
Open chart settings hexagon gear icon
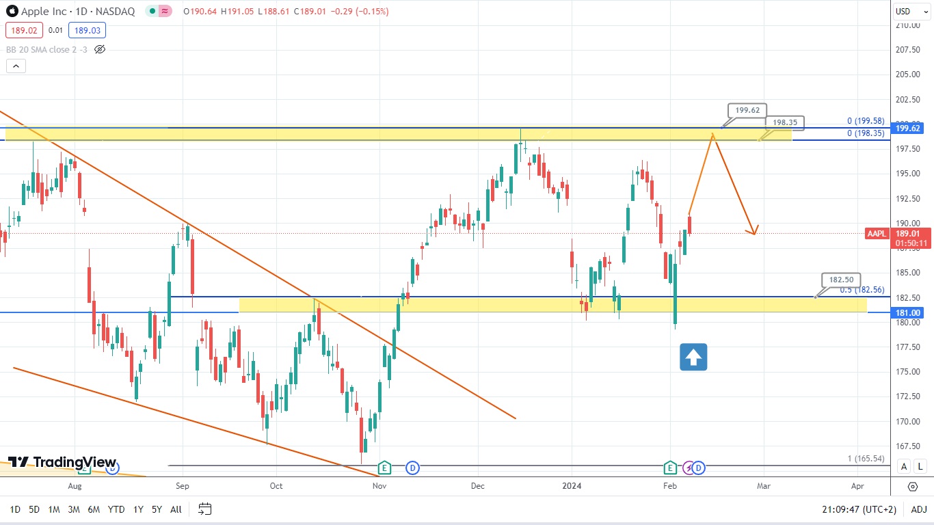(913, 487)
